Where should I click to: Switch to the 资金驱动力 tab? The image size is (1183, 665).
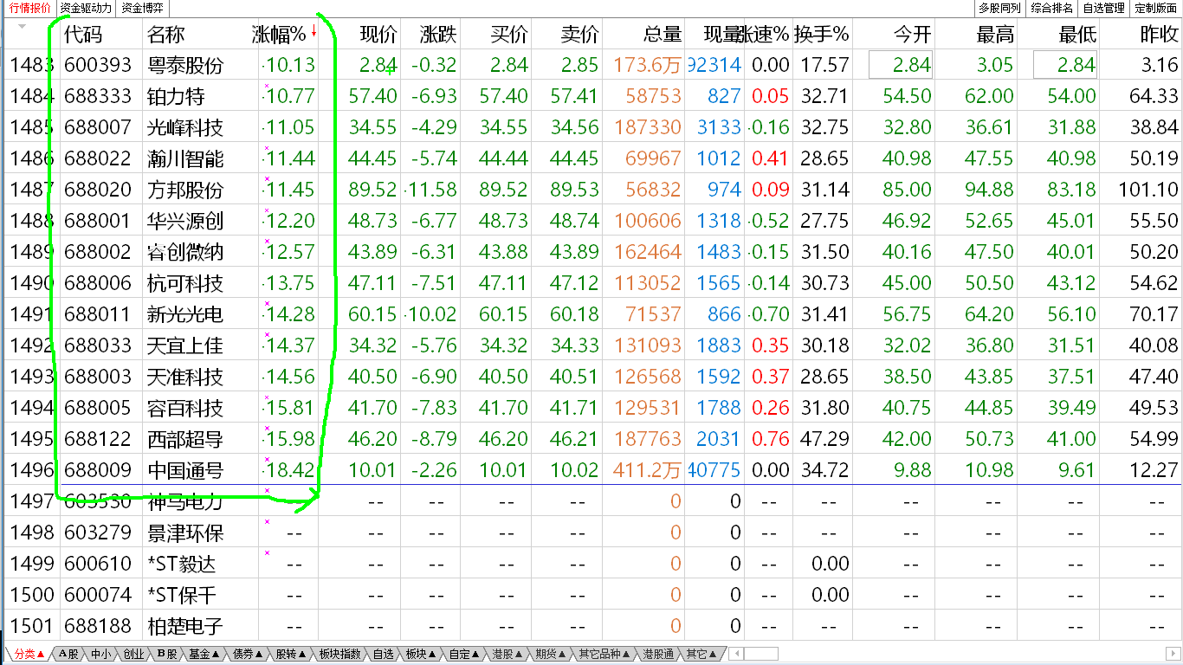coord(86,8)
